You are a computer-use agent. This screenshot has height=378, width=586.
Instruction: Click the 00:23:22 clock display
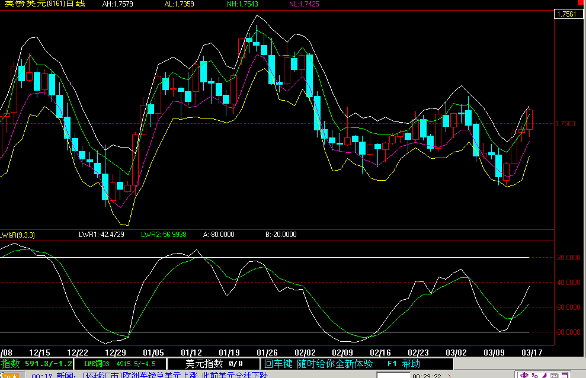(x=427, y=376)
